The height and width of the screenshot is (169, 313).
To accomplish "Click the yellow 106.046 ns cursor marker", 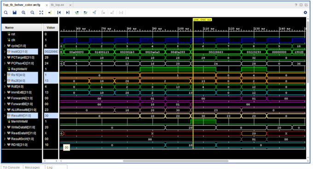I will tap(202, 19).
